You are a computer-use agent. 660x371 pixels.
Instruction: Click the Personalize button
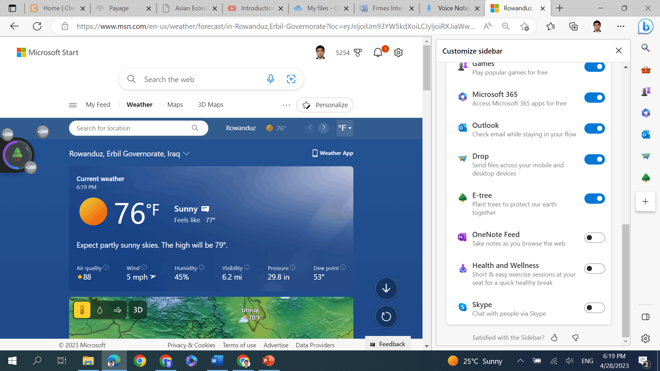pos(324,105)
